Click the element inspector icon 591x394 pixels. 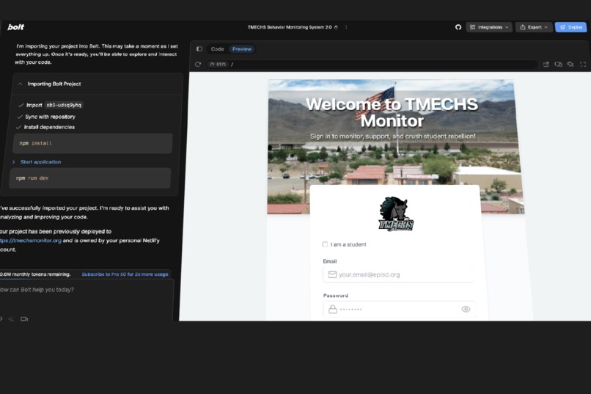570,65
